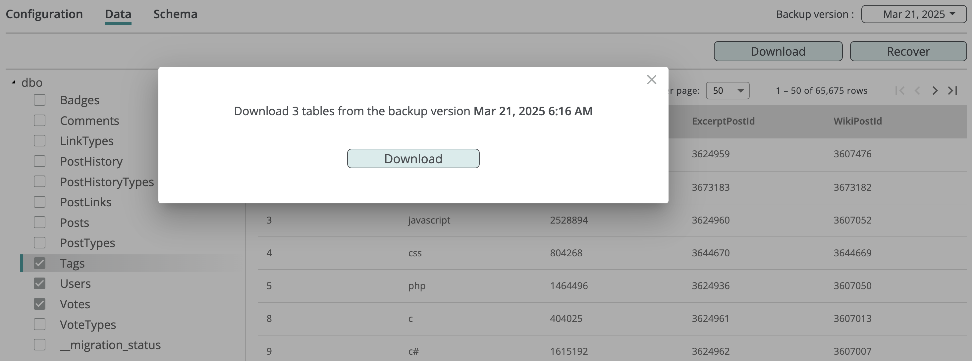The width and height of the screenshot is (972, 361).
Task: Switch to the Schema tab
Action: click(x=175, y=14)
